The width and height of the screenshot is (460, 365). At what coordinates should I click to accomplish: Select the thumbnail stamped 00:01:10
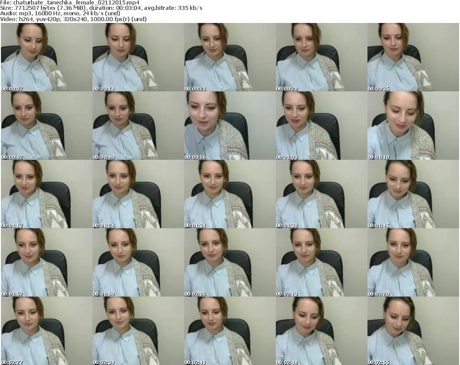(x=413, y=126)
